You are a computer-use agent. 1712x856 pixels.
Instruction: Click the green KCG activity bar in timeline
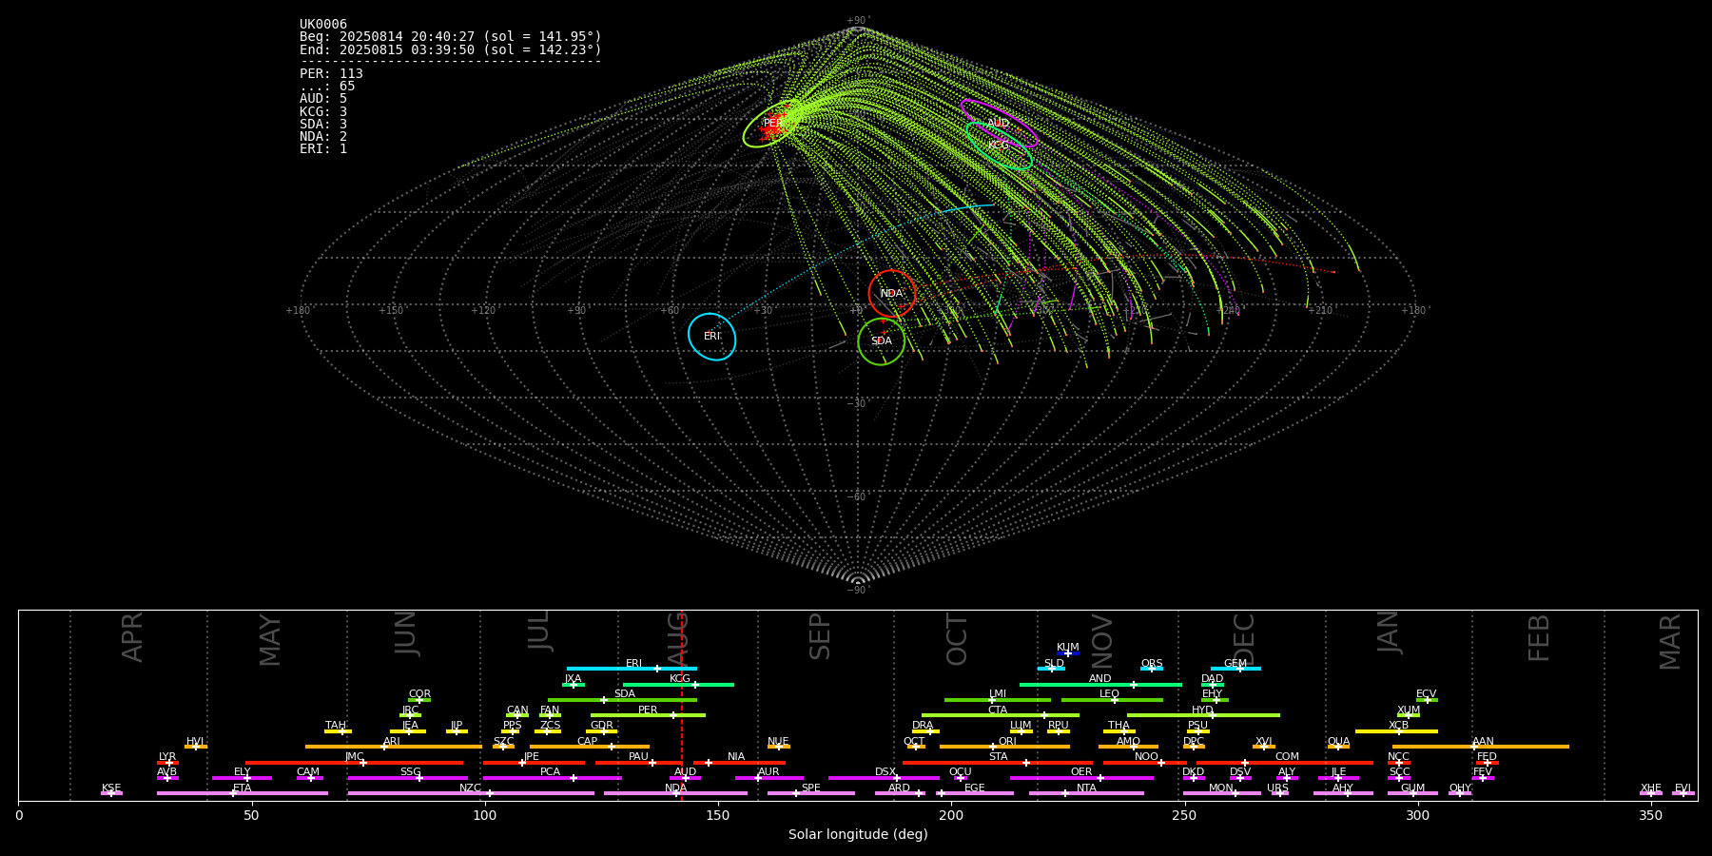[x=678, y=684]
